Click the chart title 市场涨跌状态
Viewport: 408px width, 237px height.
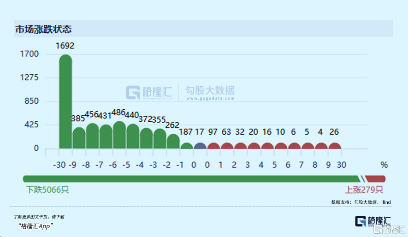43,29
